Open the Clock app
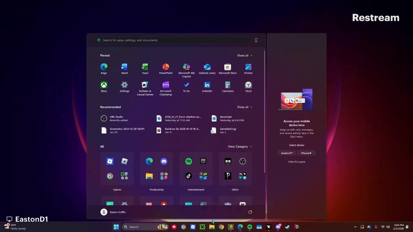The width and height of the screenshot is (413, 232). [x=248, y=87]
